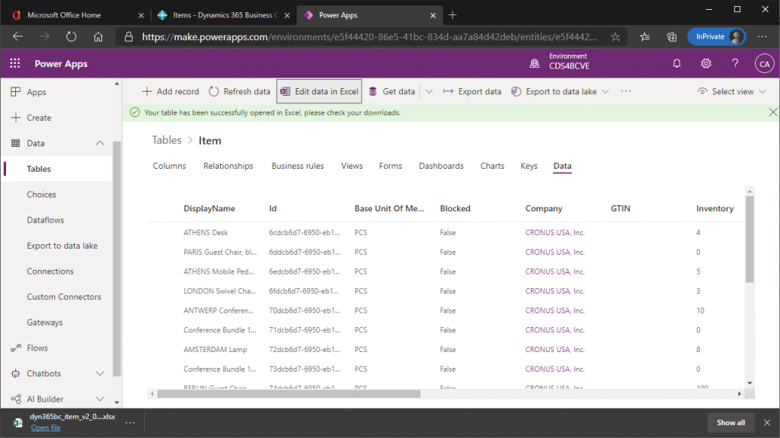The image size is (780, 438).
Task: Click the data grid vertical scrollbar
Action: click(750, 240)
